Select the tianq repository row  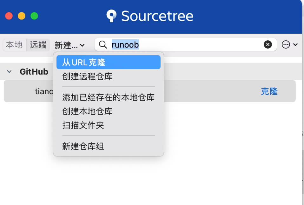click(x=44, y=91)
